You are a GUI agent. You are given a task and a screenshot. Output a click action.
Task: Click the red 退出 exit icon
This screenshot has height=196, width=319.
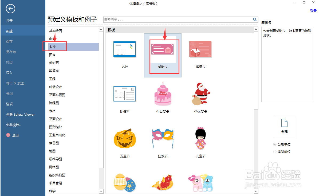pos(8,135)
